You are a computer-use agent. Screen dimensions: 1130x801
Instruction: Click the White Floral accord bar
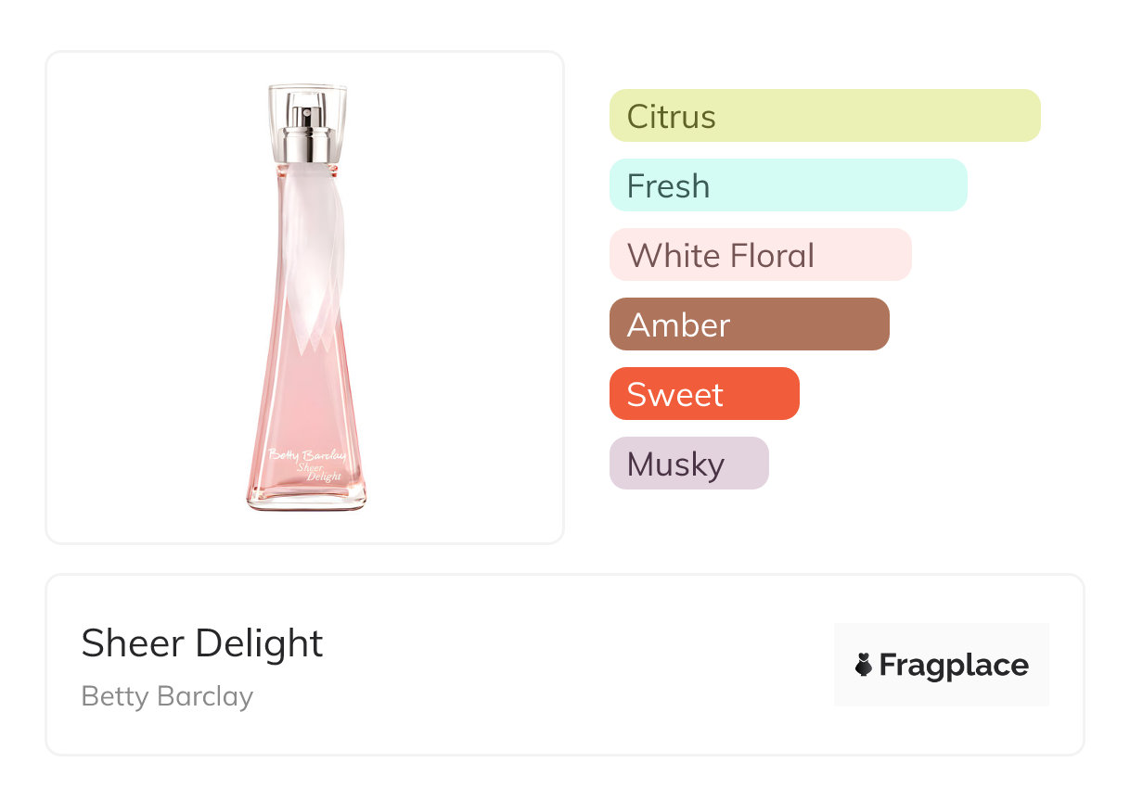tap(760, 255)
